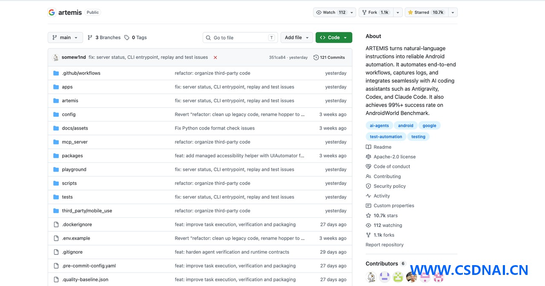Open the Contributing link in About
This screenshot has height=286, width=545.
387,176
